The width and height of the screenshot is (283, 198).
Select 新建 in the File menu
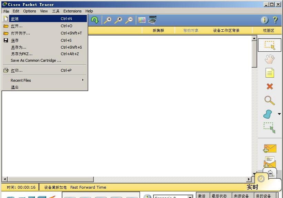coord(45,19)
